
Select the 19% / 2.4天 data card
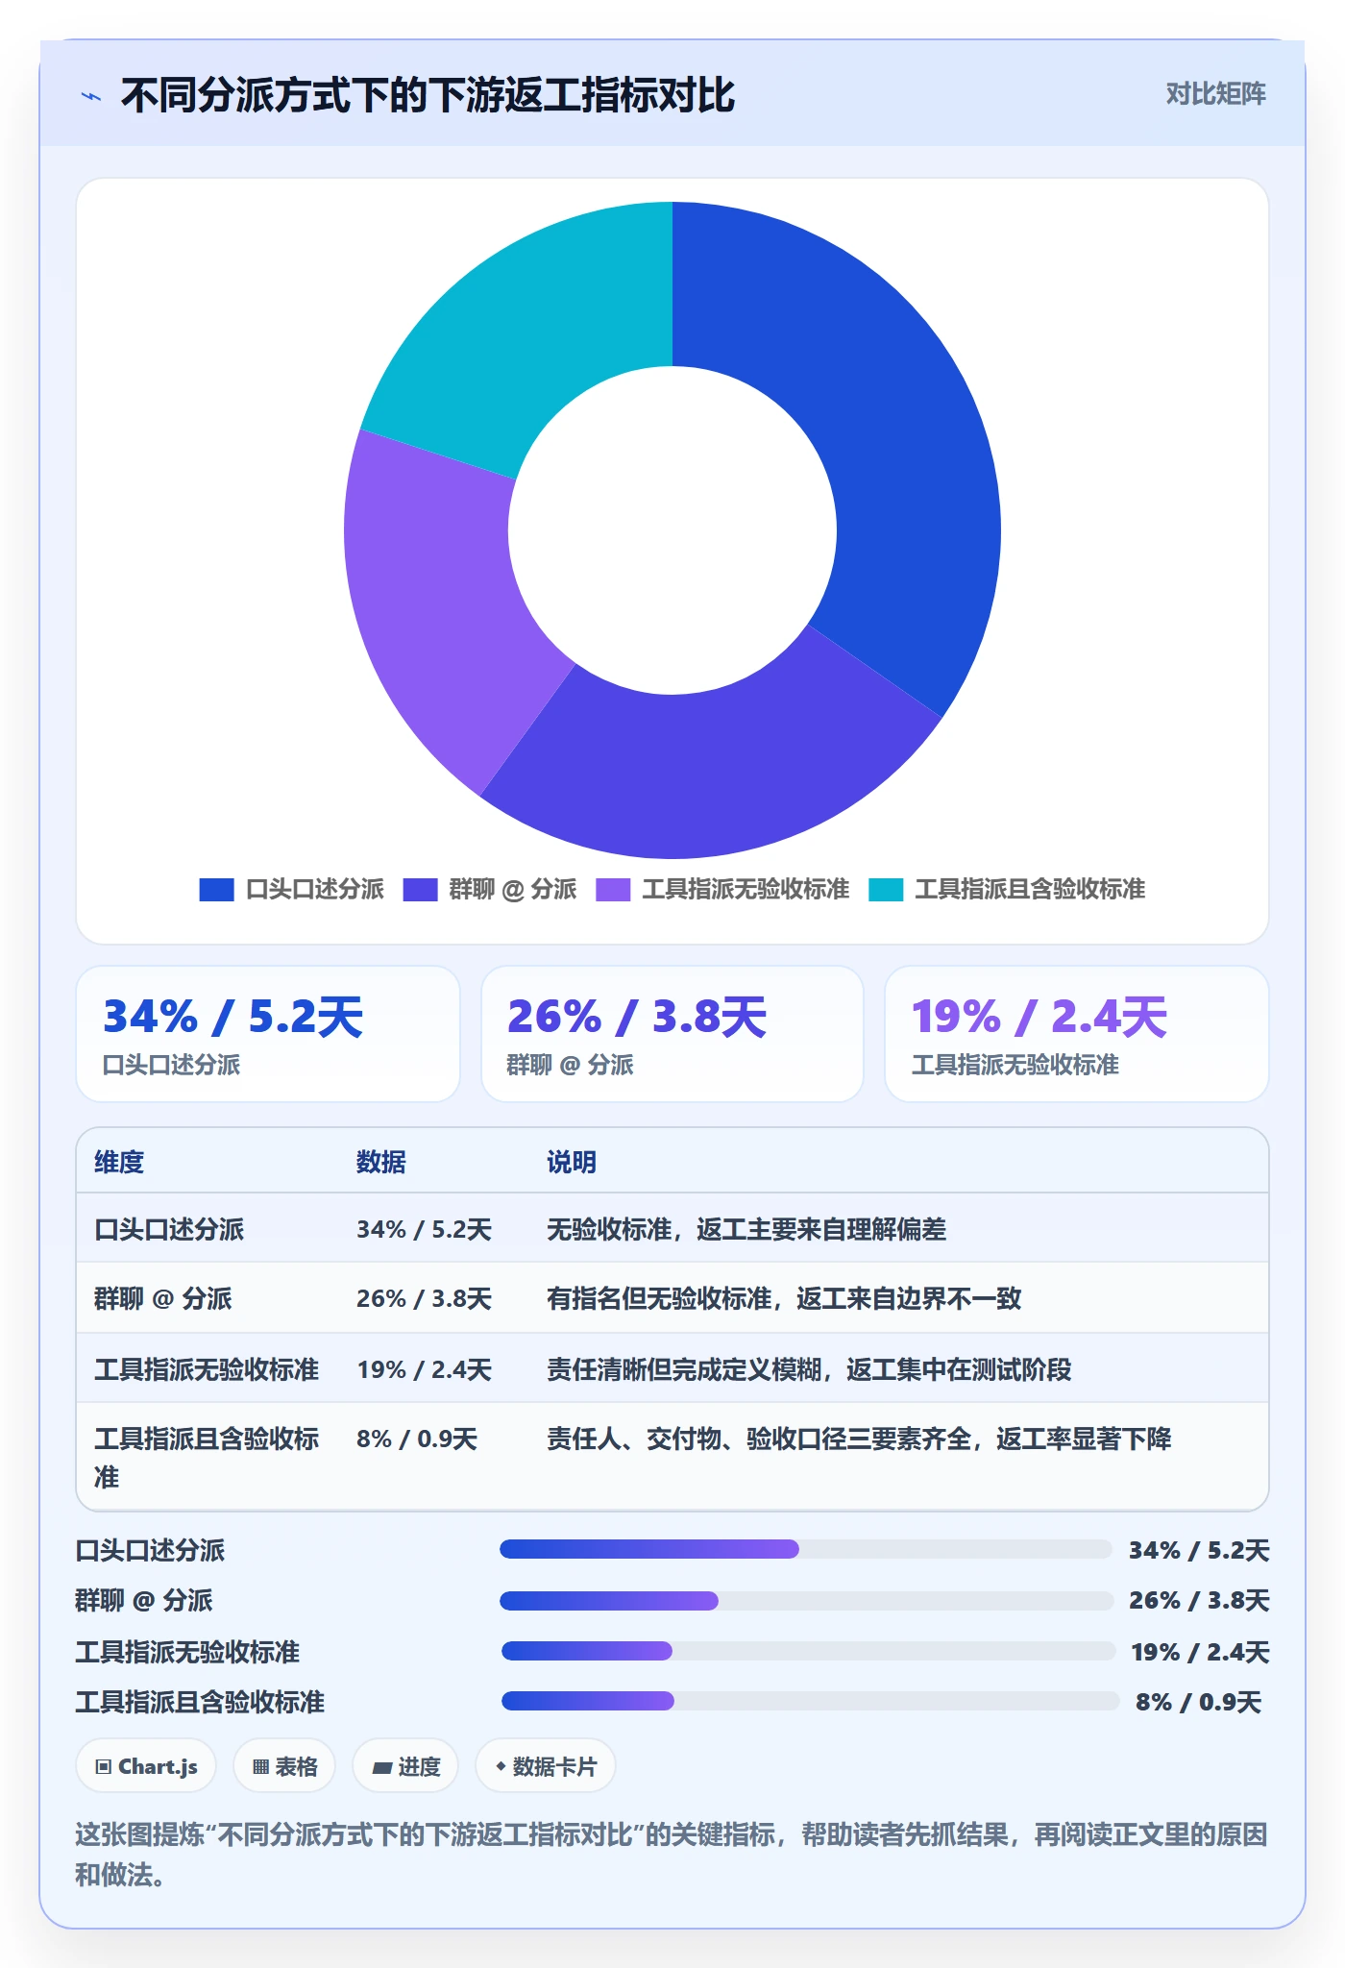[1077, 1034]
